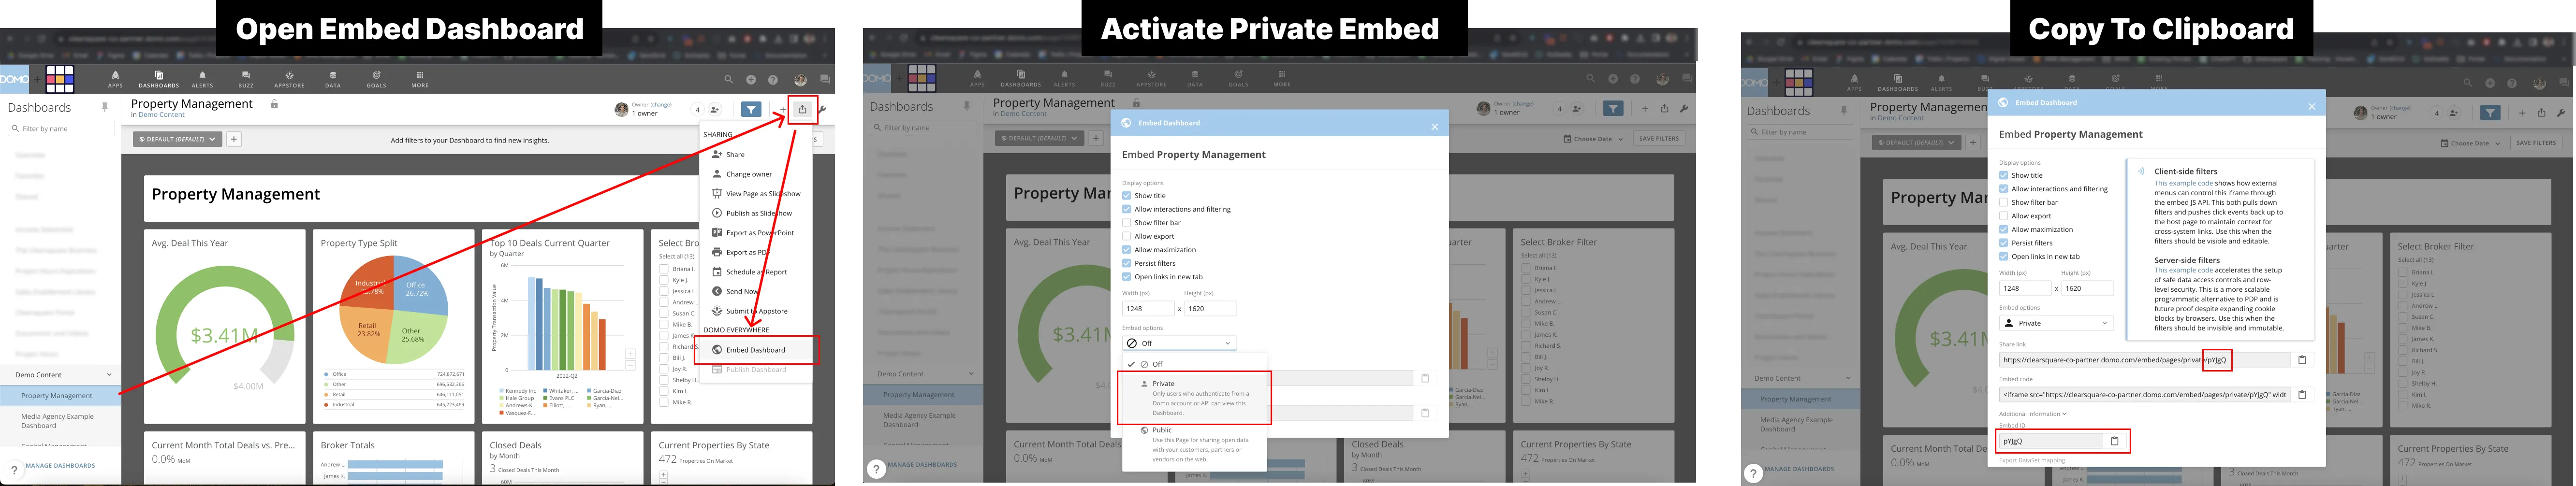Viewport: 2576px width, 486px height.
Task: Toggle Allow maximization in Copy To Clipboard dialog
Action: (2003, 229)
